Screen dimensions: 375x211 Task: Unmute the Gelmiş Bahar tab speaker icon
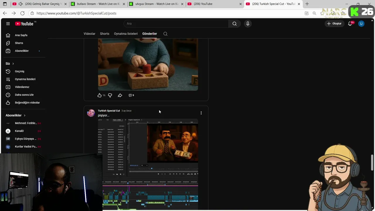click(x=21, y=4)
